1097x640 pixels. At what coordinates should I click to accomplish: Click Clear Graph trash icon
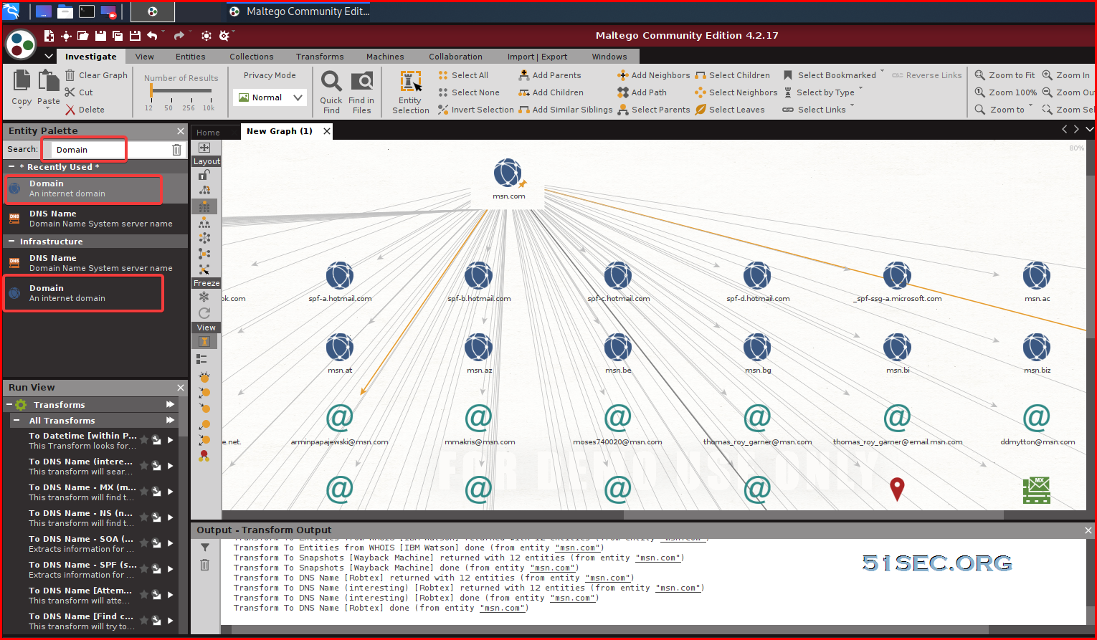[70, 75]
